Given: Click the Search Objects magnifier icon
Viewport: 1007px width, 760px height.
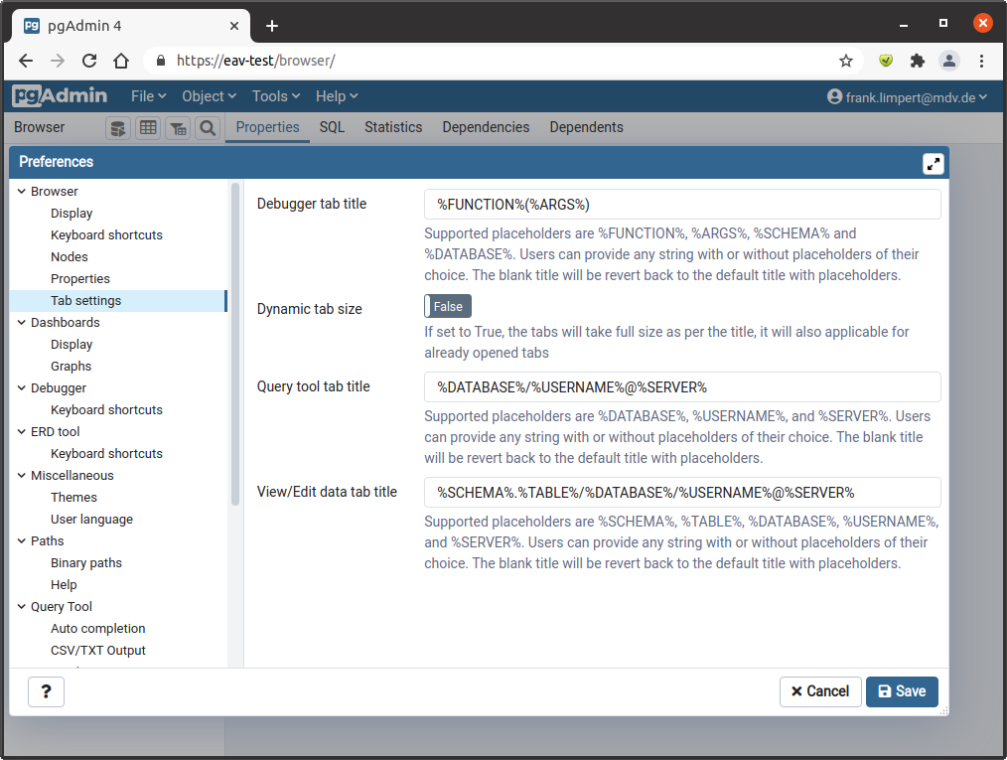Looking at the screenshot, I should tap(208, 128).
